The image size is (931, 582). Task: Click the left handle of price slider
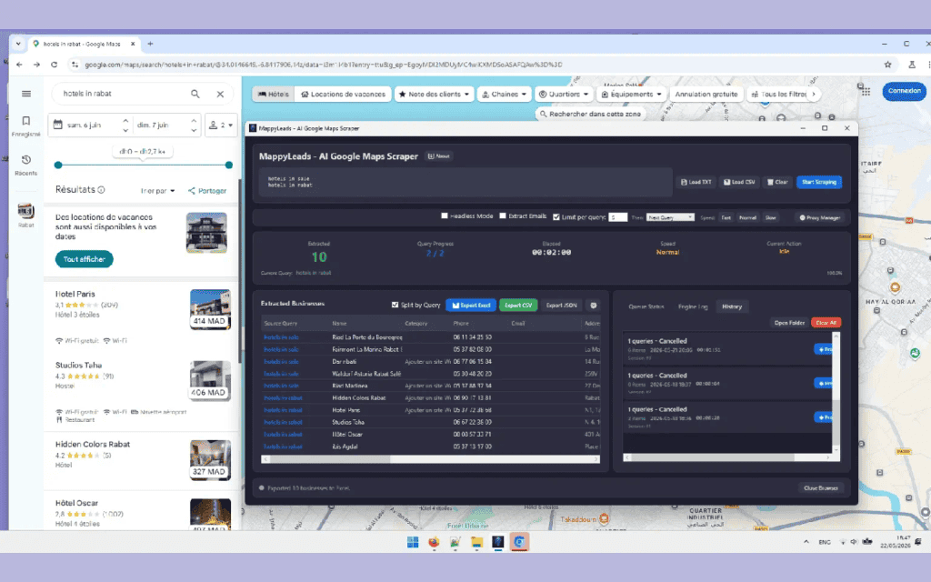pos(57,166)
